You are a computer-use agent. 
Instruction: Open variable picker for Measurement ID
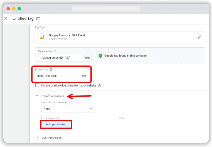(x=87, y=58)
